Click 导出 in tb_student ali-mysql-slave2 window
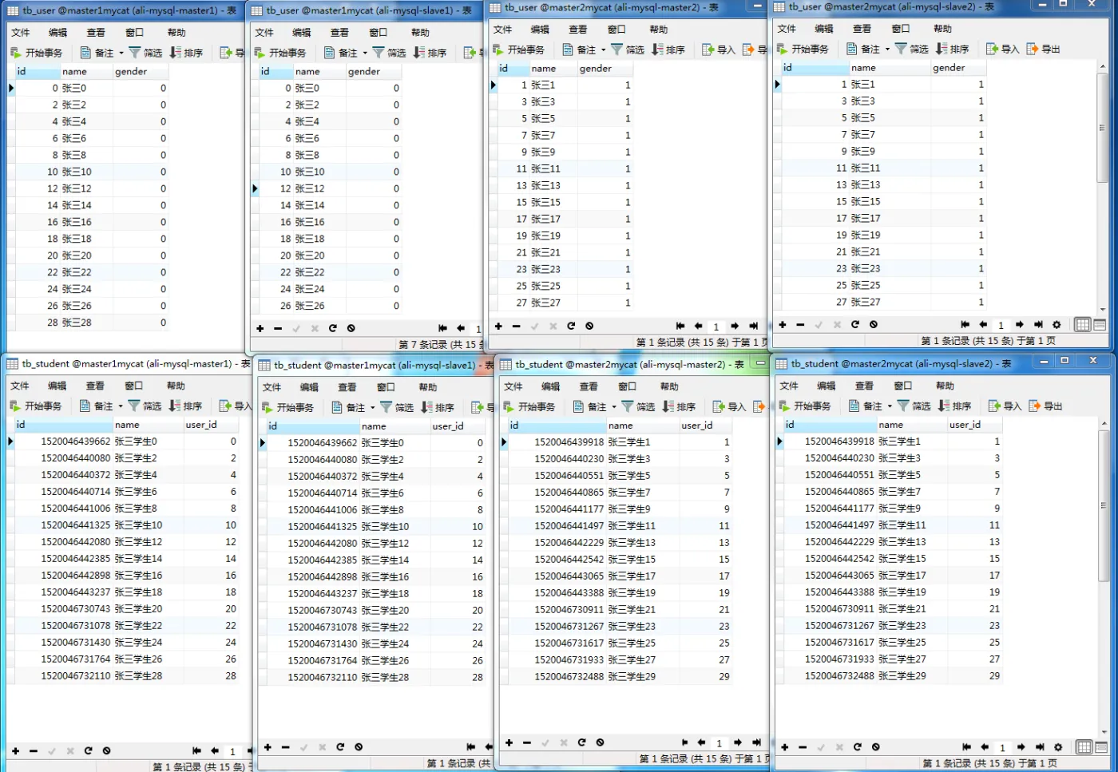 coord(1045,406)
